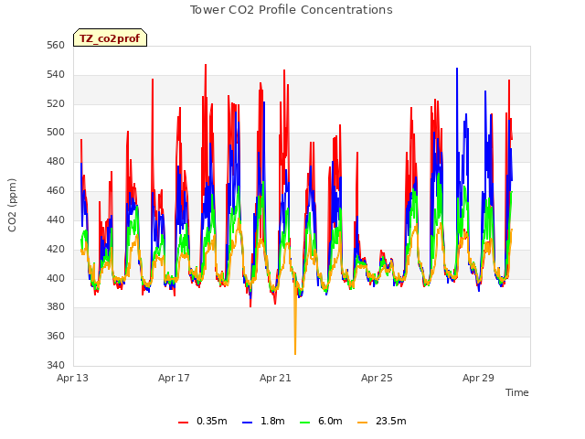
Task: Click the Apr 25 x-axis tick label
Action: click(377, 378)
